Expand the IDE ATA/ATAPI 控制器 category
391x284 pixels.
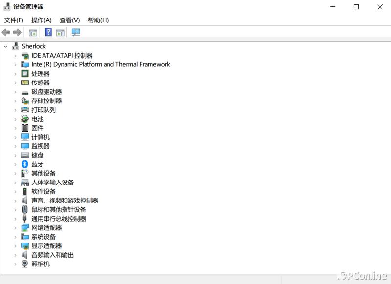point(15,55)
